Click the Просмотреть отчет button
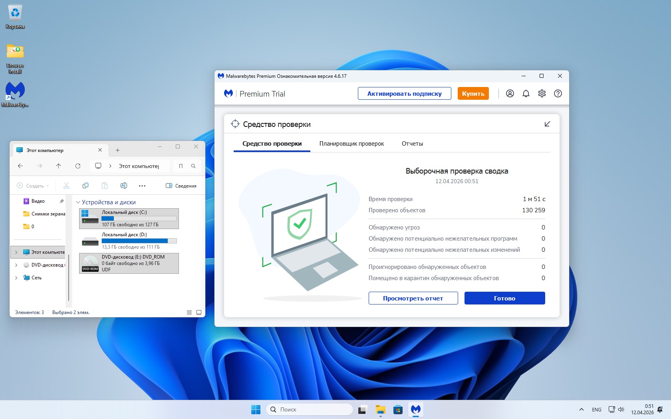 (x=413, y=298)
